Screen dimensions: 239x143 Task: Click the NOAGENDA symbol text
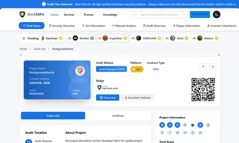tap(37, 93)
